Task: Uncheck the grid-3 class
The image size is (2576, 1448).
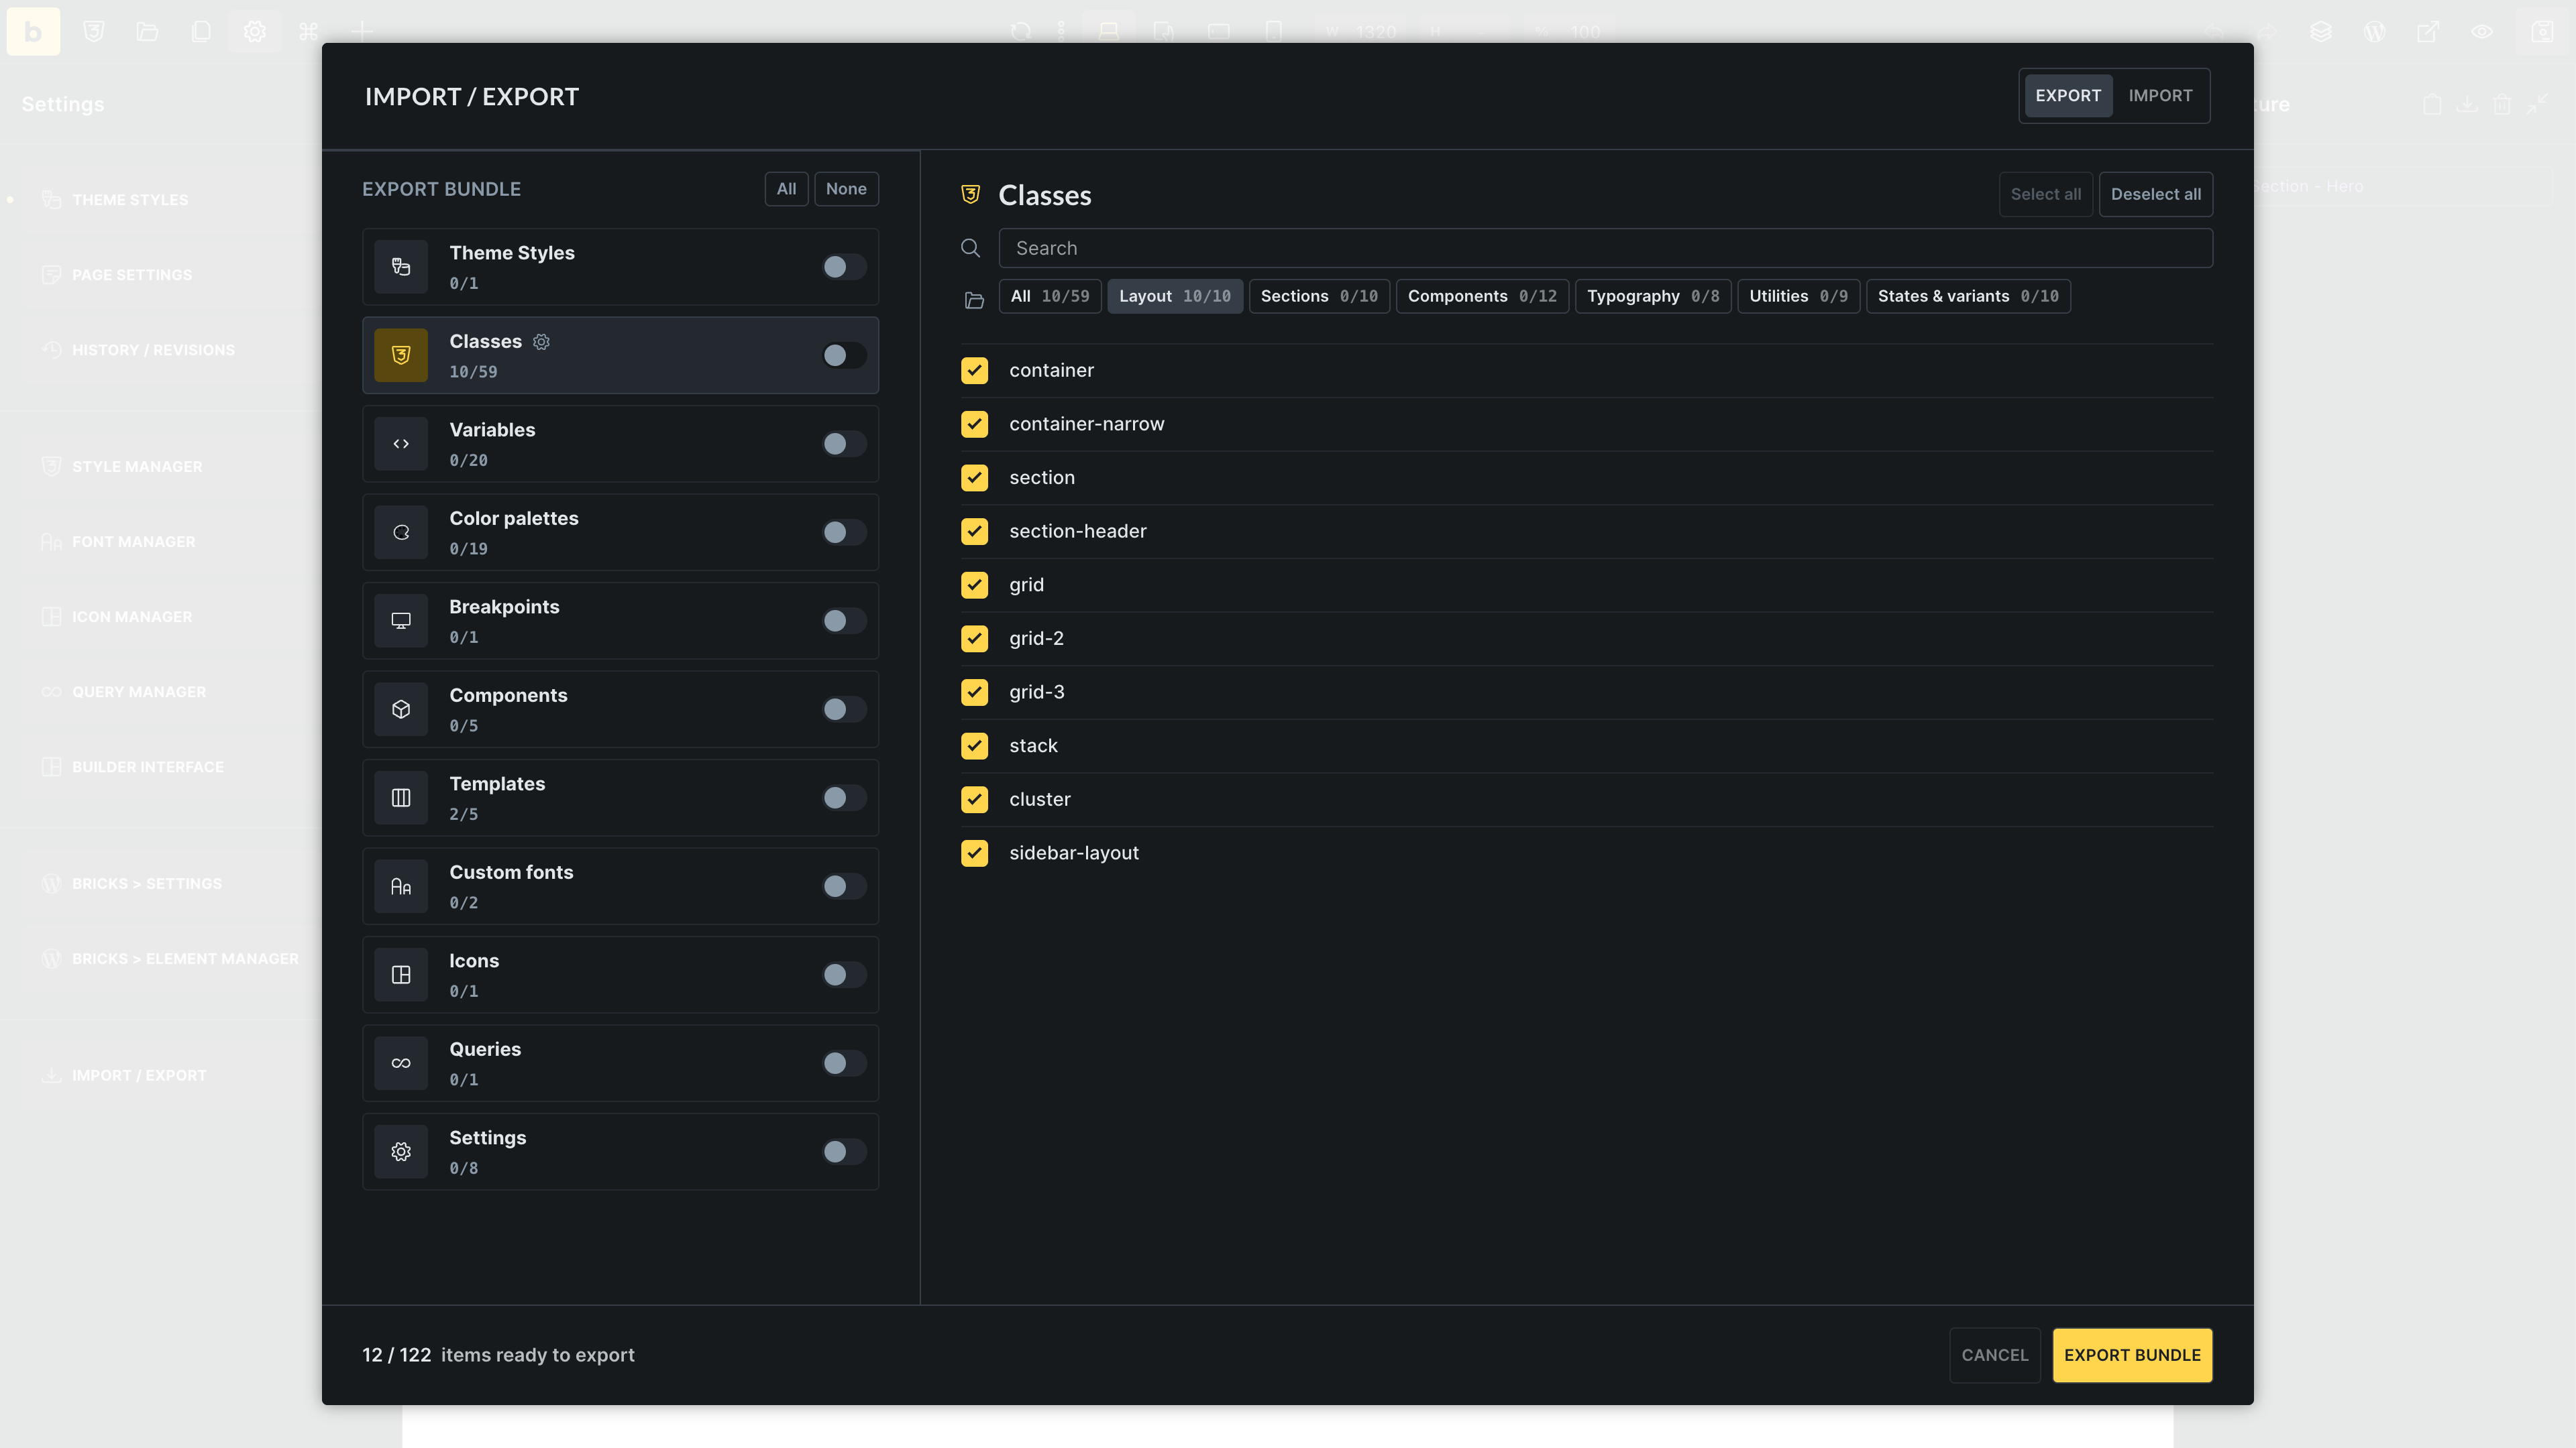Action: tap(974, 692)
